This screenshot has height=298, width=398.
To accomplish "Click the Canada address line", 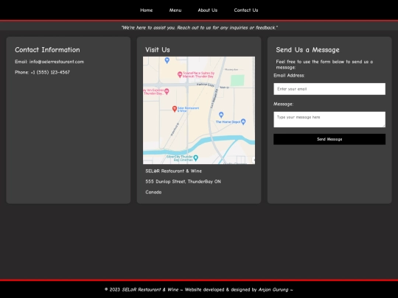I will tap(153, 192).
